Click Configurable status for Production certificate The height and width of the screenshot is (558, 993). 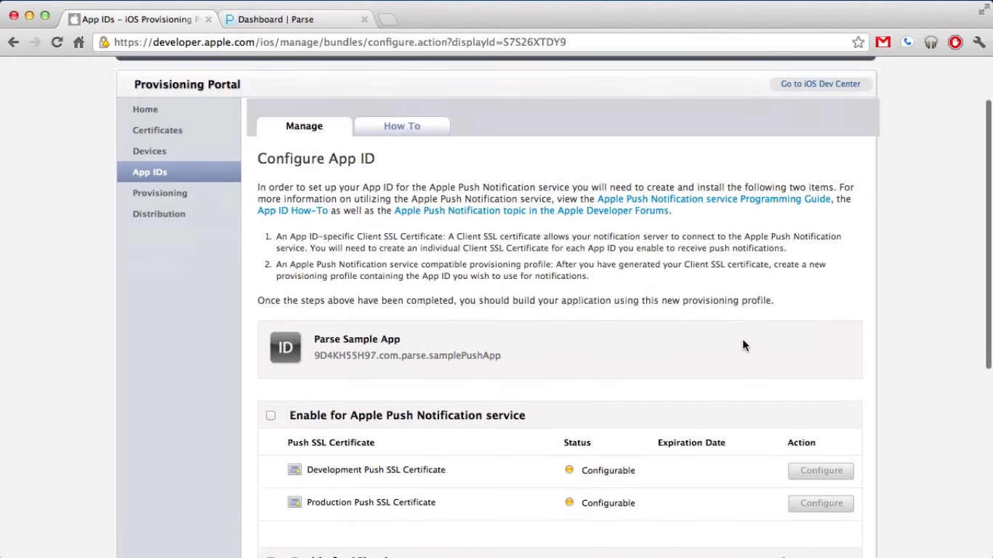608,504
